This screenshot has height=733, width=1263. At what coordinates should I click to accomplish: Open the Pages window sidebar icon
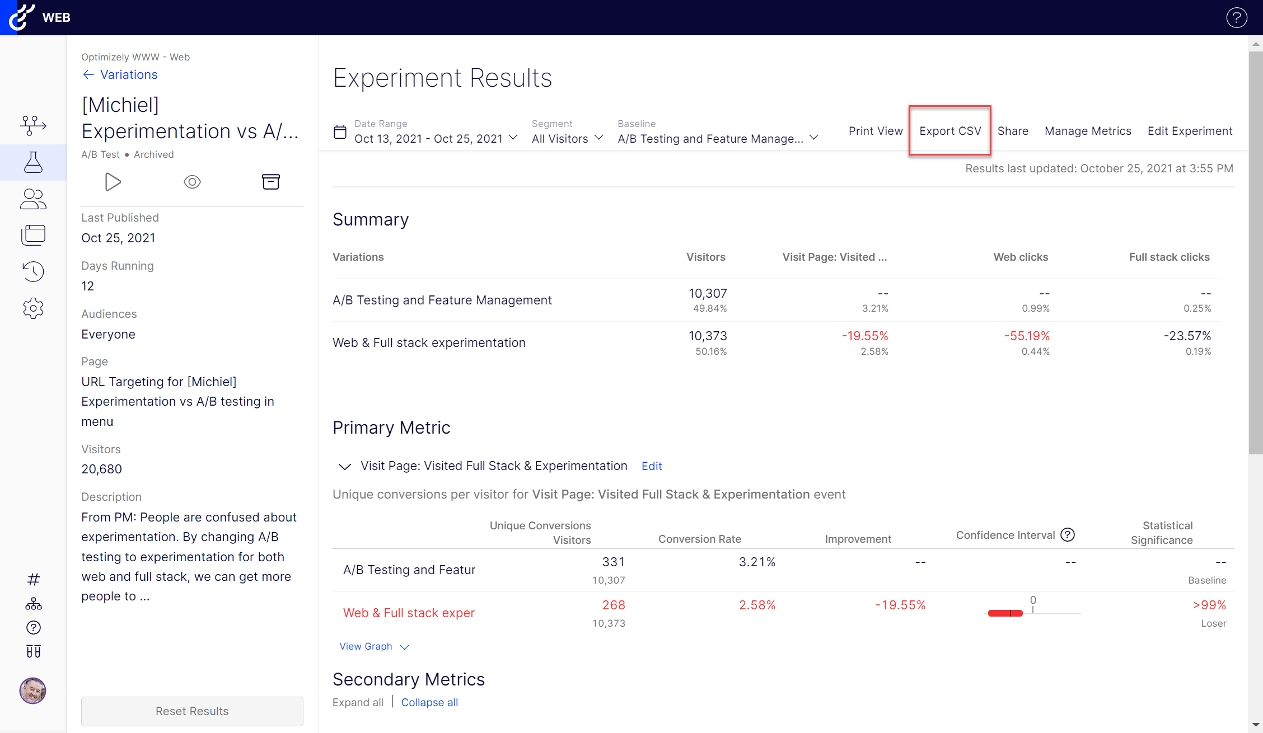coord(33,235)
